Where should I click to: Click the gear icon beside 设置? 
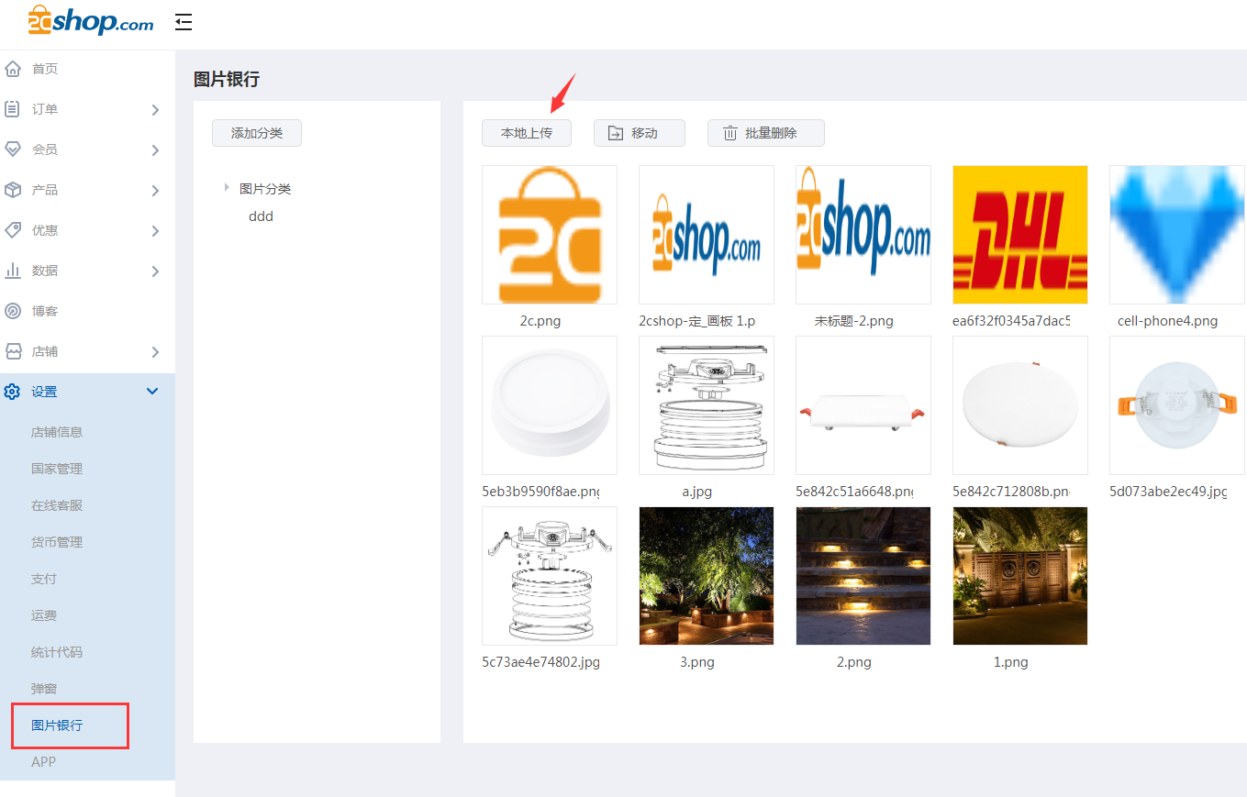click(12, 392)
